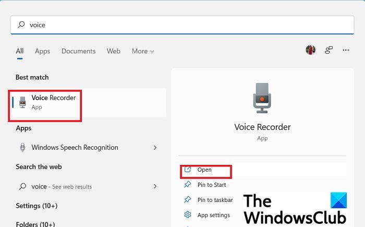365x227 pixels.
Task: Click the search text field containing voice
Action: [x=182, y=25]
